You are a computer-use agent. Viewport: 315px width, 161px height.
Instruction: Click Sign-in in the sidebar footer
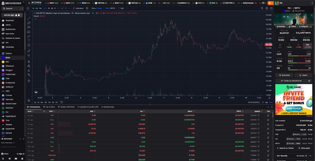pyautogui.click(x=20, y=154)
